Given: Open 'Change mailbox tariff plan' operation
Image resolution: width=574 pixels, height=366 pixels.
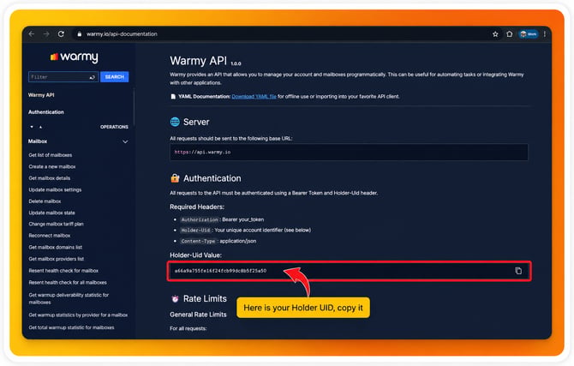Looking at the screenshot, I should pyautogui.click(x=56, y=224).
